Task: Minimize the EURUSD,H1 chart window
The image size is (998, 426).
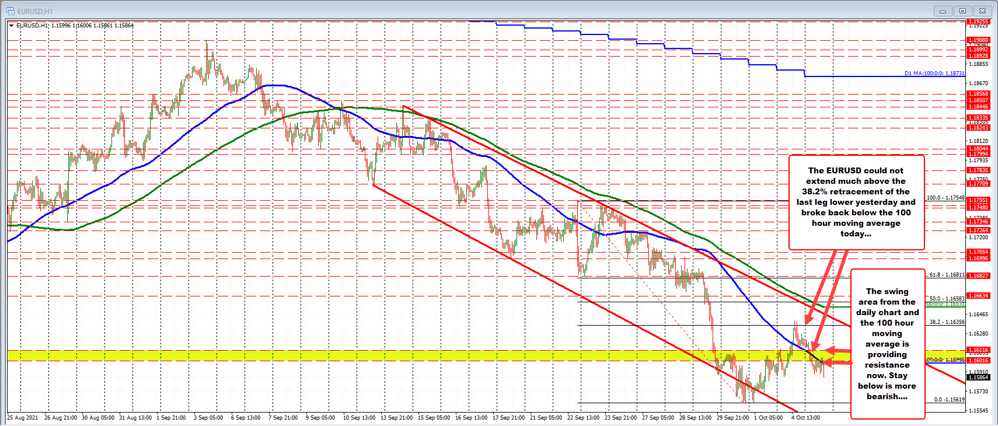Action: [943, 11]
